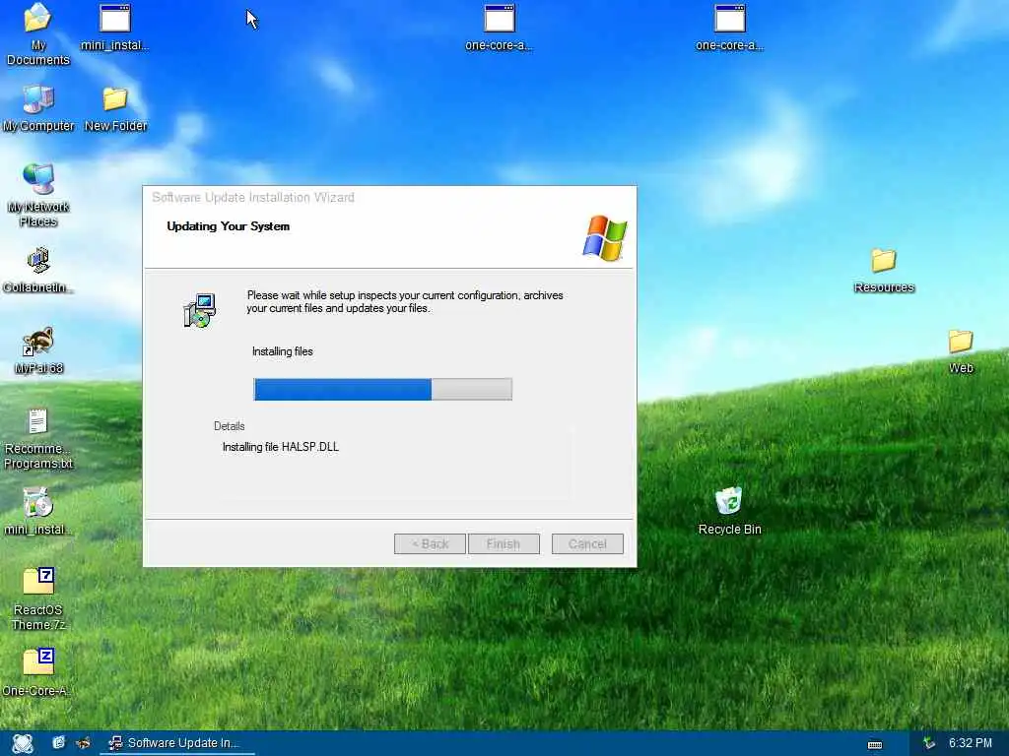
Task: Click Show Desktop quick launch icon
Action: (x=58, y=742)
